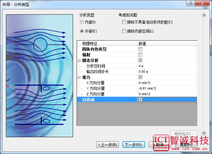Click the lower double-chevron icon beside 相关性
Viewport: 212px width, 154px height.
(x=204, y=133)
